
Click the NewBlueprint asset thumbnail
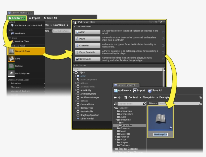(160, 118)
